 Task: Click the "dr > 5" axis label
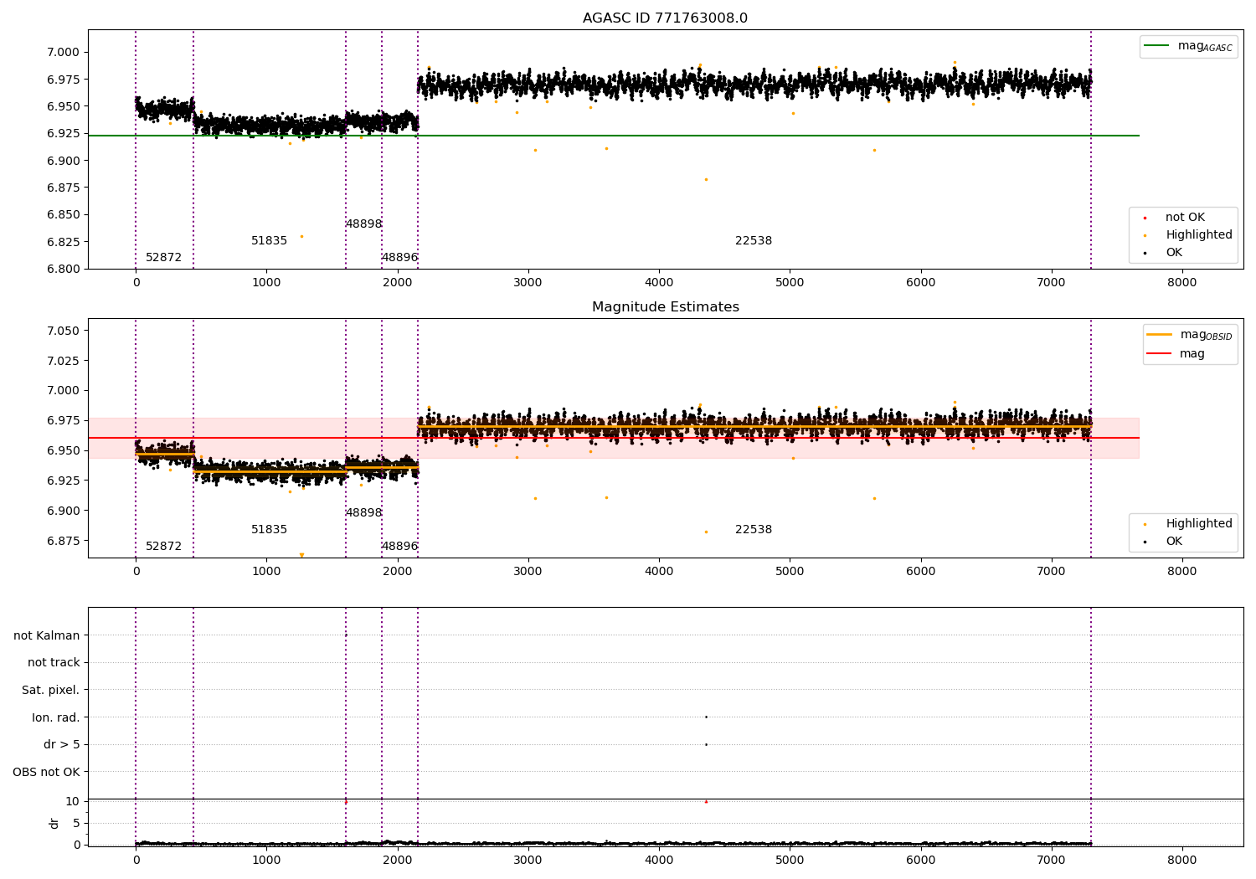[x=62, y=744]
